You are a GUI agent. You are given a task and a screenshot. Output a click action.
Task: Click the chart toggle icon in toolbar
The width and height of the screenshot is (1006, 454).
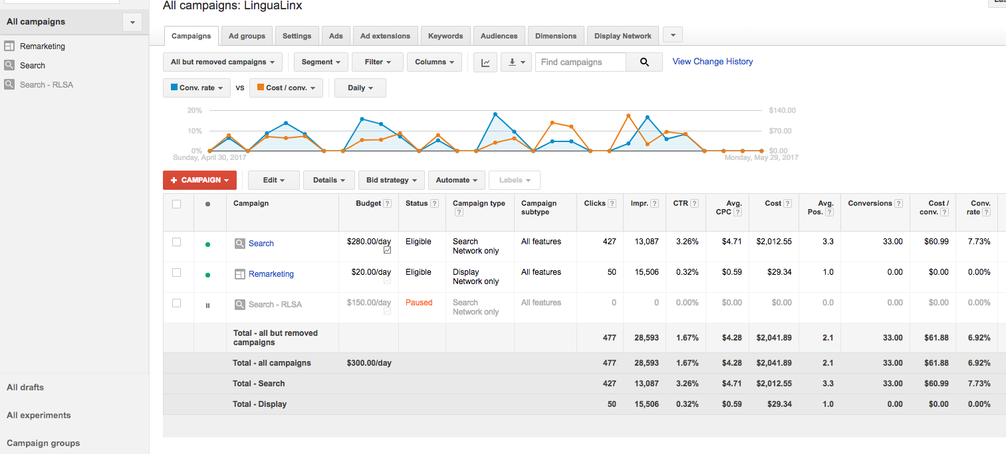click(x=485, y=62)
